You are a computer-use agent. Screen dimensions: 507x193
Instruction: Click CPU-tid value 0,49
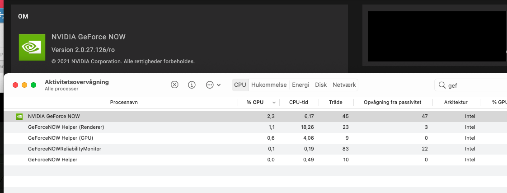pyautogui.click(x=309, y=160)
